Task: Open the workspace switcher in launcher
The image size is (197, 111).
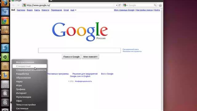Action: [5, 84]
